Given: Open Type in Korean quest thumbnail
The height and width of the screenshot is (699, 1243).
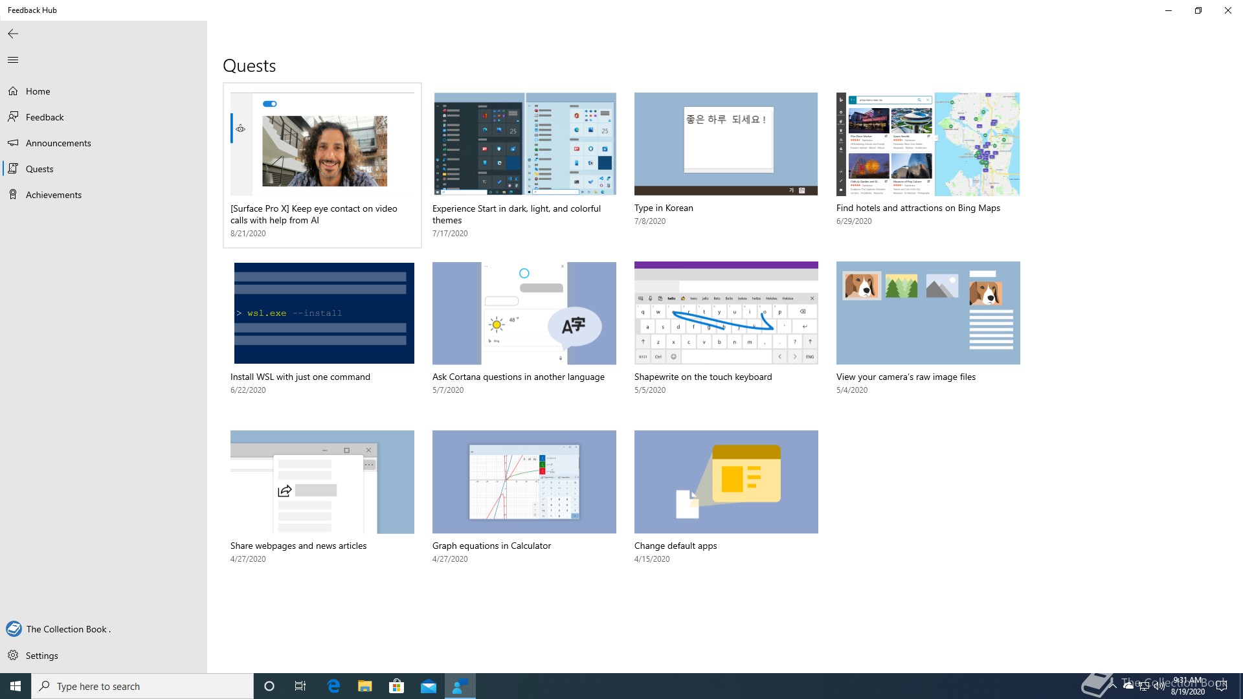Looking at the screenshot, I should pyautogui.click(x=726, y=144).
